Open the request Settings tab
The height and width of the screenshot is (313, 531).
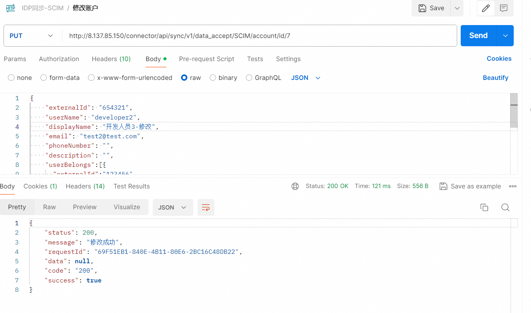[288, 59]
